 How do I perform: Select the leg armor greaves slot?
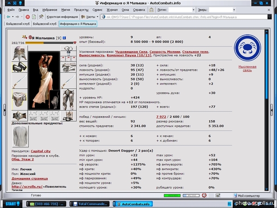pos(68,99)
